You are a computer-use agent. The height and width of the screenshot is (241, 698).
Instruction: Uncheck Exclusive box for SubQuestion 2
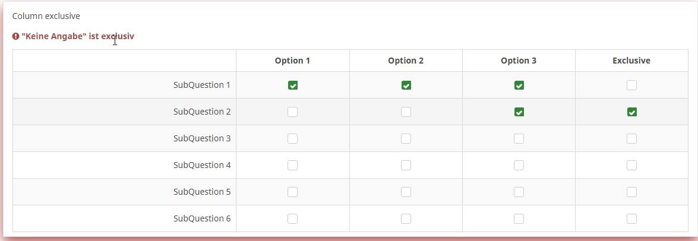click(631, 112)
